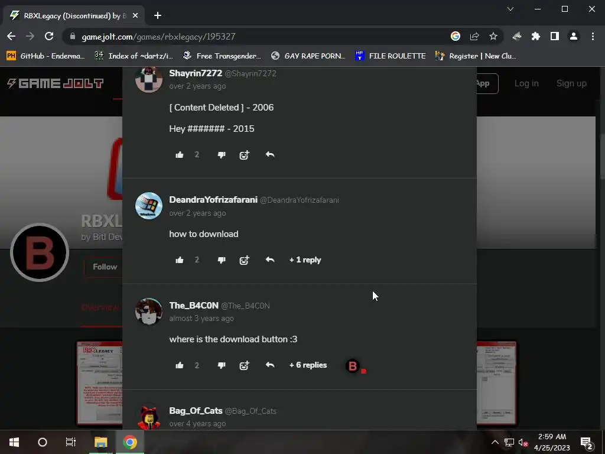Dislike The_B4C0N's download button comment
The image size is (605, 454).
[222, 365]
